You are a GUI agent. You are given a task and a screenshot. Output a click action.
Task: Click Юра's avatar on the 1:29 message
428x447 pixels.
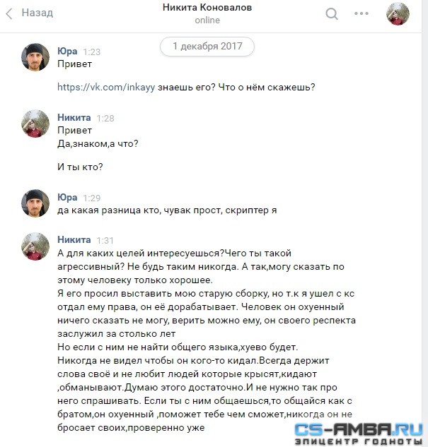(35, 203)
